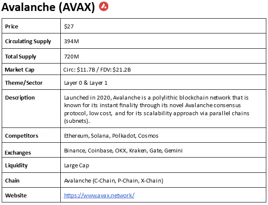The image size is (268, 205).
Task: Select the 394M circulating supply value
Action: pos(71,41)
